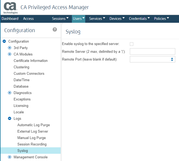Collapse the Configuration root tree node
Image resolution: width=179 pixels, height=161 pixels.
click(x=4, y=41)
